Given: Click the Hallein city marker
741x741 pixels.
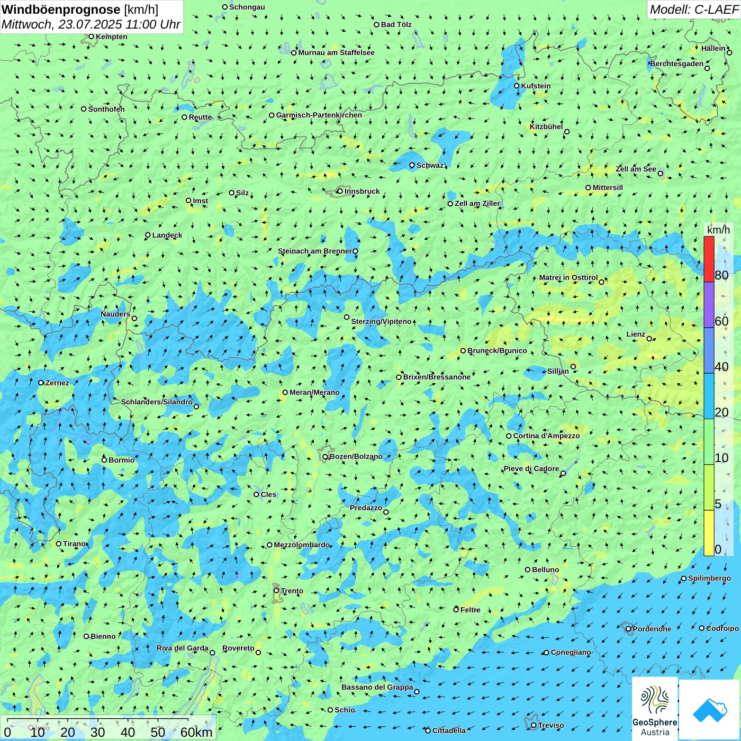Looking at the screenshot, I should pos(729,52).
